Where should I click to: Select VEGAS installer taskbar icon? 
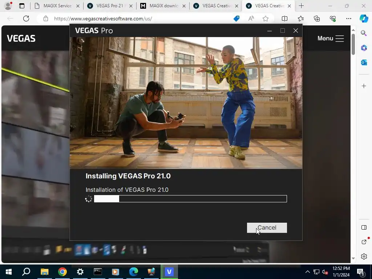coord(169,272)
